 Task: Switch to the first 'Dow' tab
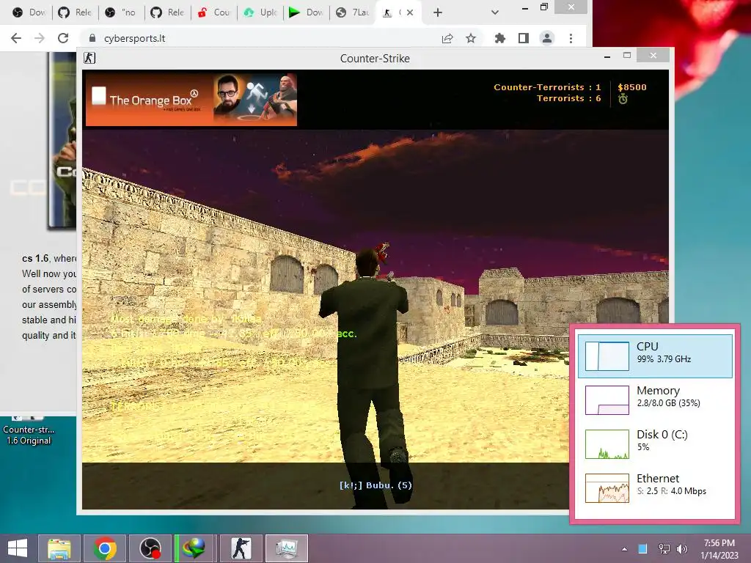pyautogui.click(x=29, y=12)
